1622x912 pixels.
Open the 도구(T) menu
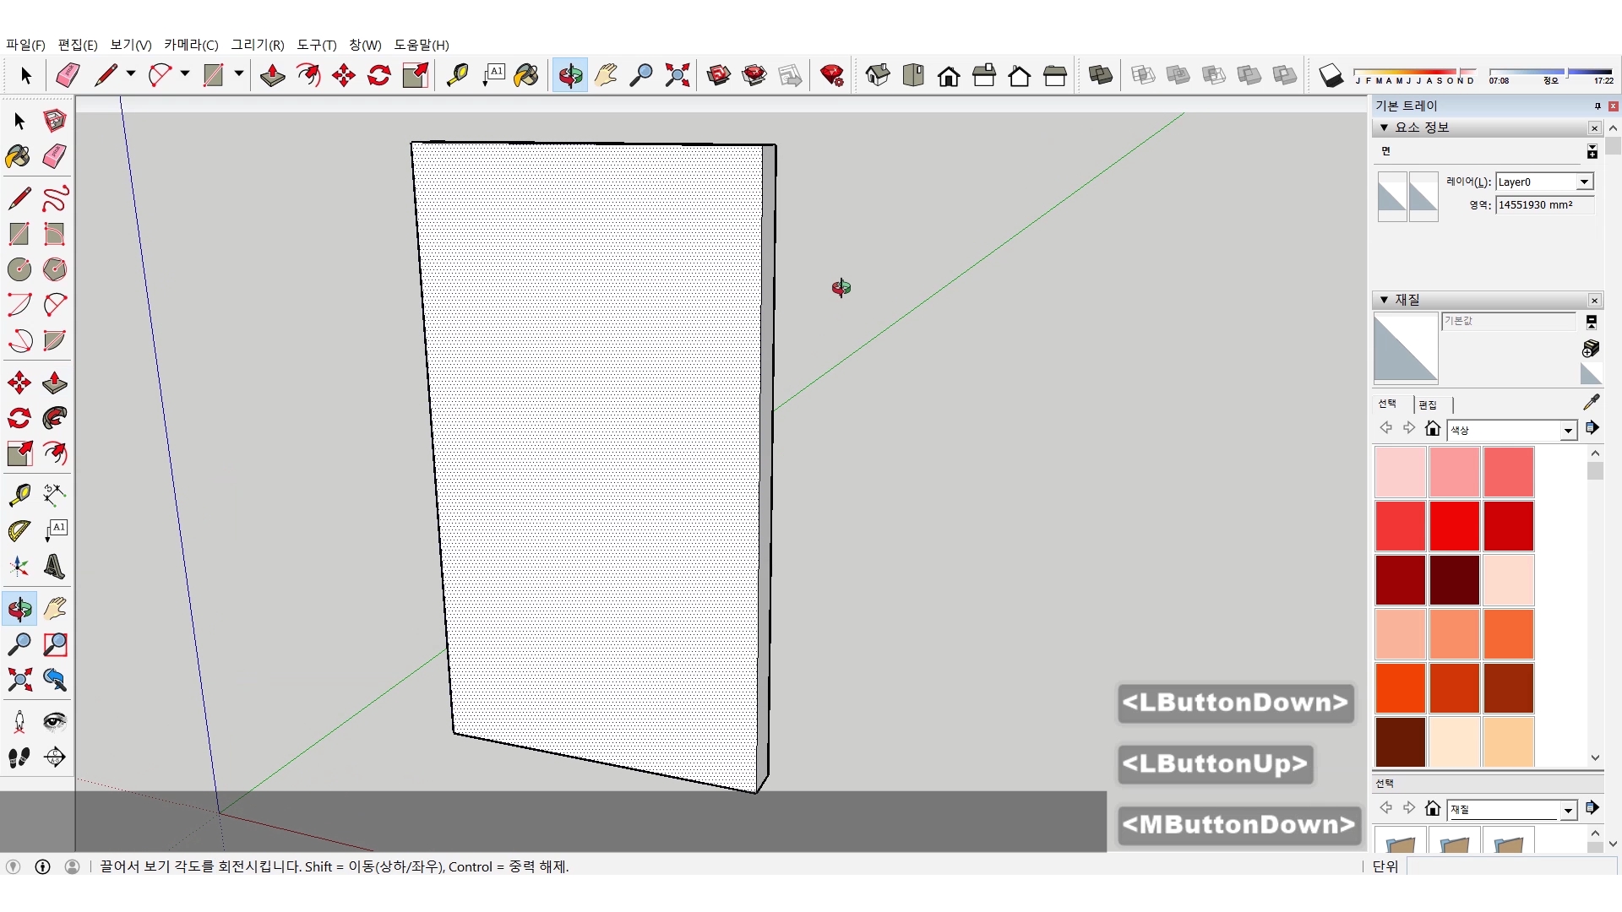pyautogui.click(x=316, y=45)
